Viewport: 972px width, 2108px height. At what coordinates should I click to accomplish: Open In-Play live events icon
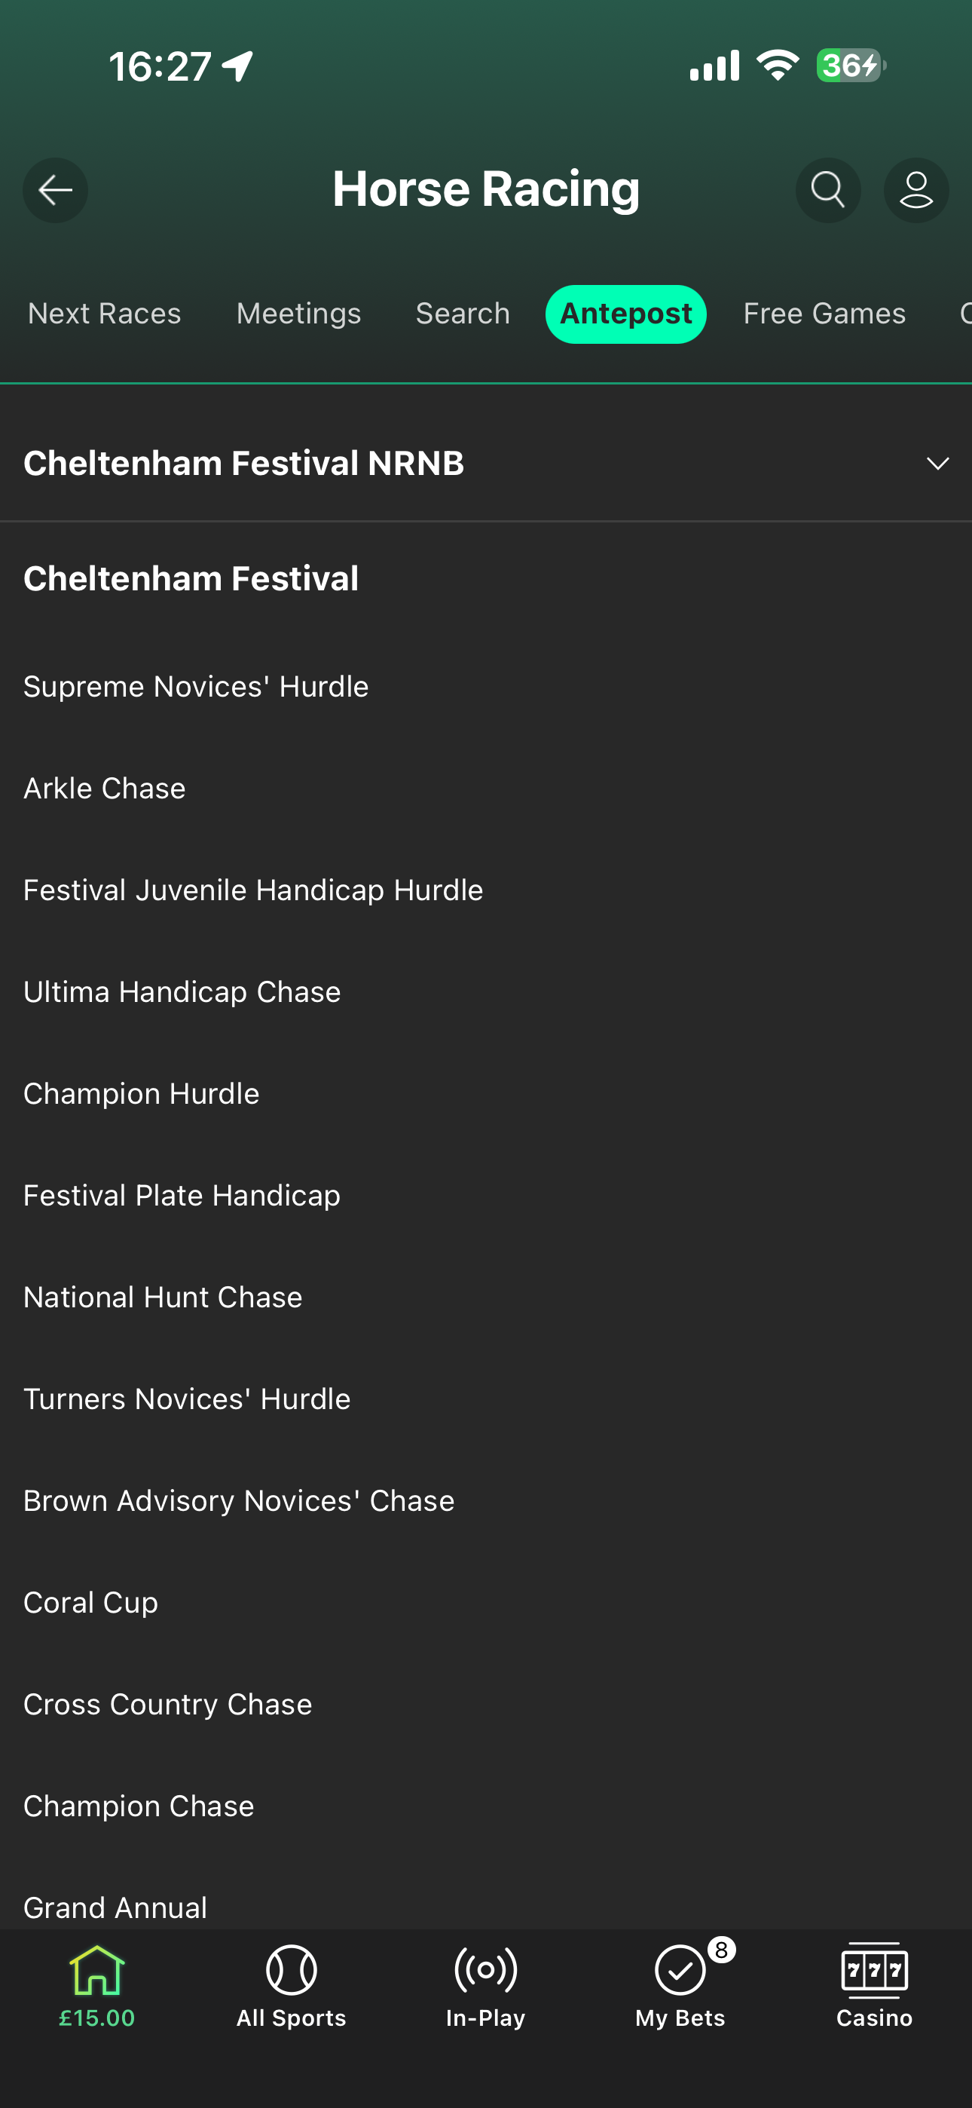point(485,1984)
